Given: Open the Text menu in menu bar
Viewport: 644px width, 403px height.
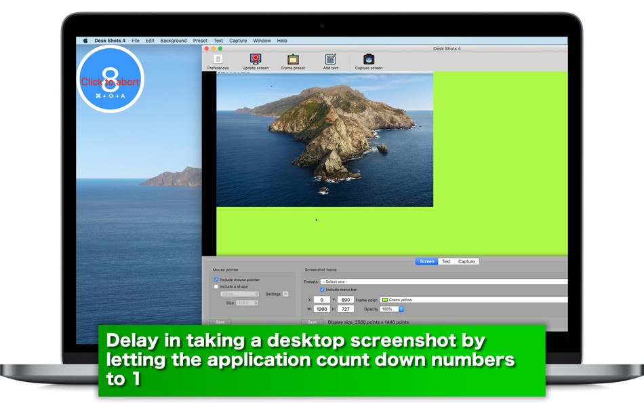Looking at the screenshot, I should (x=218, y=41).
